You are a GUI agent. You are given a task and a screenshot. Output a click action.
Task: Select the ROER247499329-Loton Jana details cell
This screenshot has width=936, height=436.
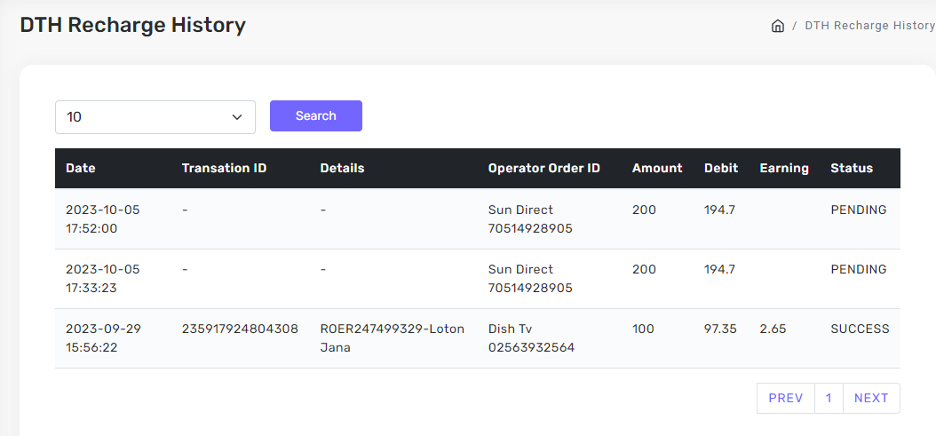point(392,337)
